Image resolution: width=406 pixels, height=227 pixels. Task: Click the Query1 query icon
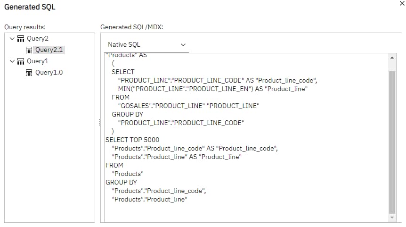(x=20, y=61)
